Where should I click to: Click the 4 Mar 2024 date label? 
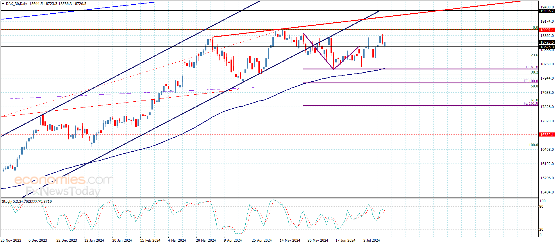[177, 240]
